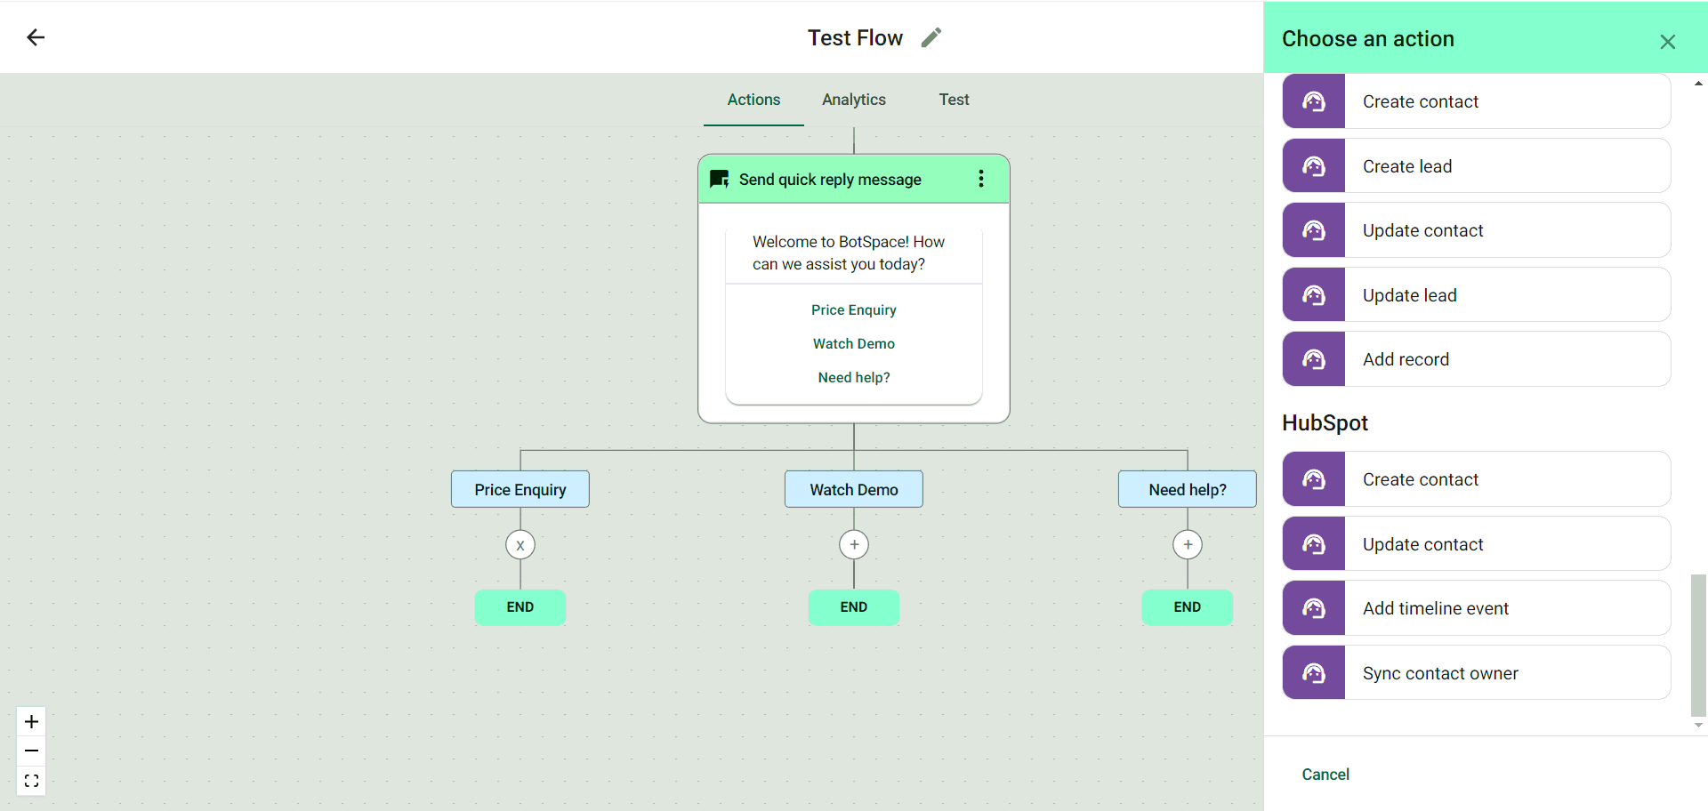Close the Choose an action panel
The image size is (1708, 811).
[x=1667, y=42]
